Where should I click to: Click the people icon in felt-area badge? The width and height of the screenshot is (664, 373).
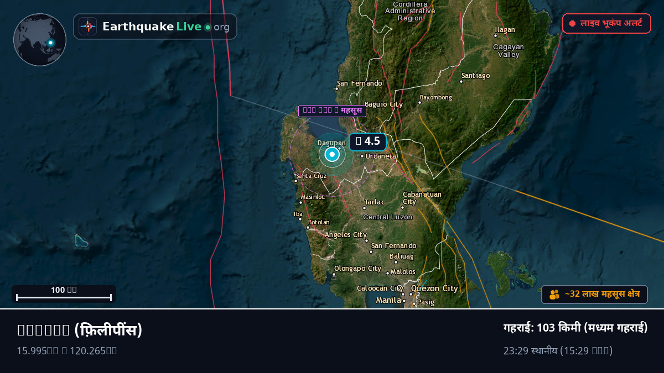coord(554,295)
